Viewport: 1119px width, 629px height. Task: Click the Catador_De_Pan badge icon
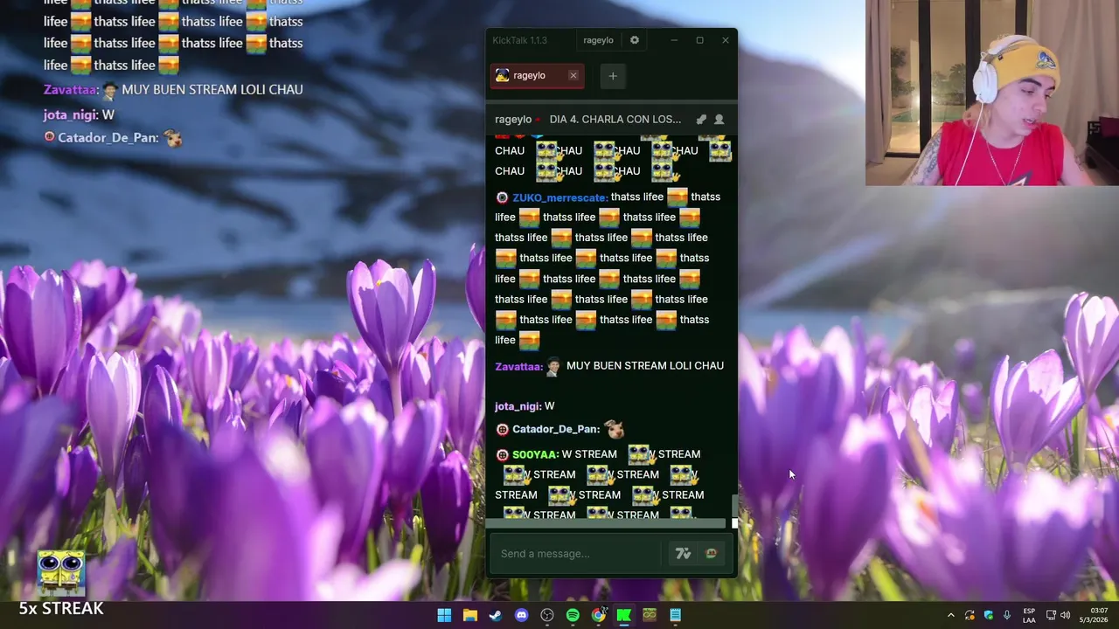(502, 430)
